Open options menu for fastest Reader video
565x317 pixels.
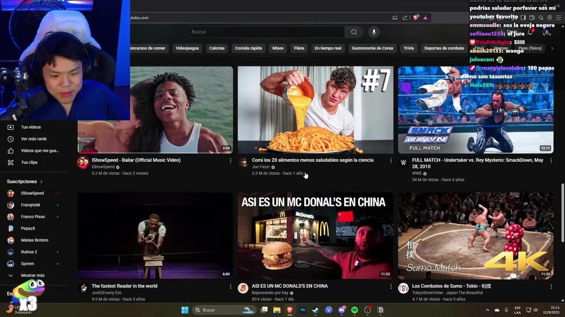(x=230, y=287)
